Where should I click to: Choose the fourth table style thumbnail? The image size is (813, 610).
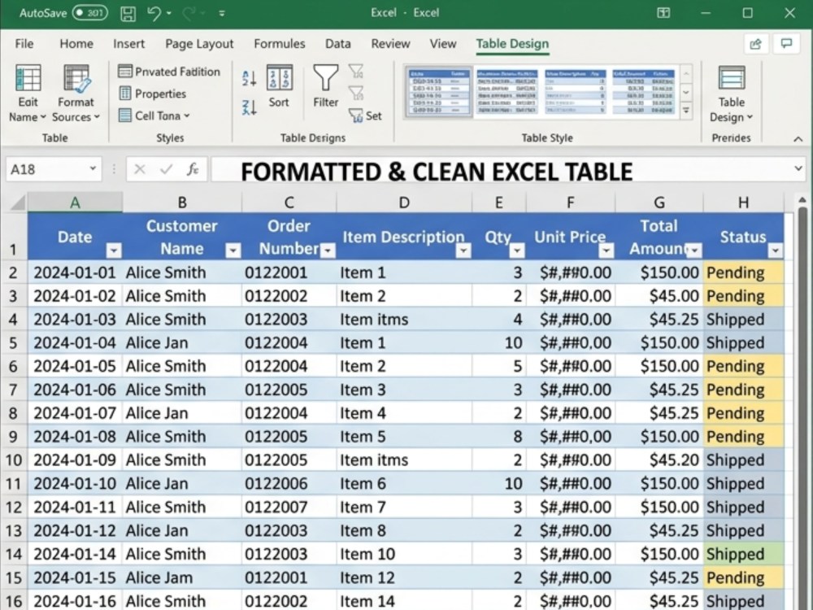(x=643, y=93)
